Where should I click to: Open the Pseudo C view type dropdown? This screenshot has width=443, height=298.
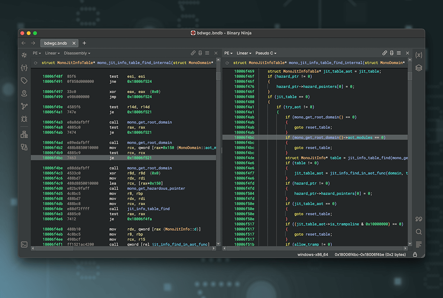(266, 53)
